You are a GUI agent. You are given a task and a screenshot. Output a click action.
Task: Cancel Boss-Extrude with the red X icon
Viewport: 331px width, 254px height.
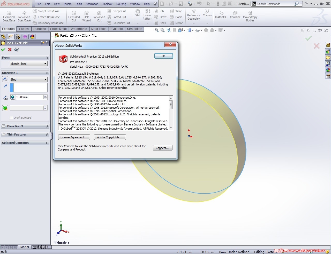pos(10,50)
